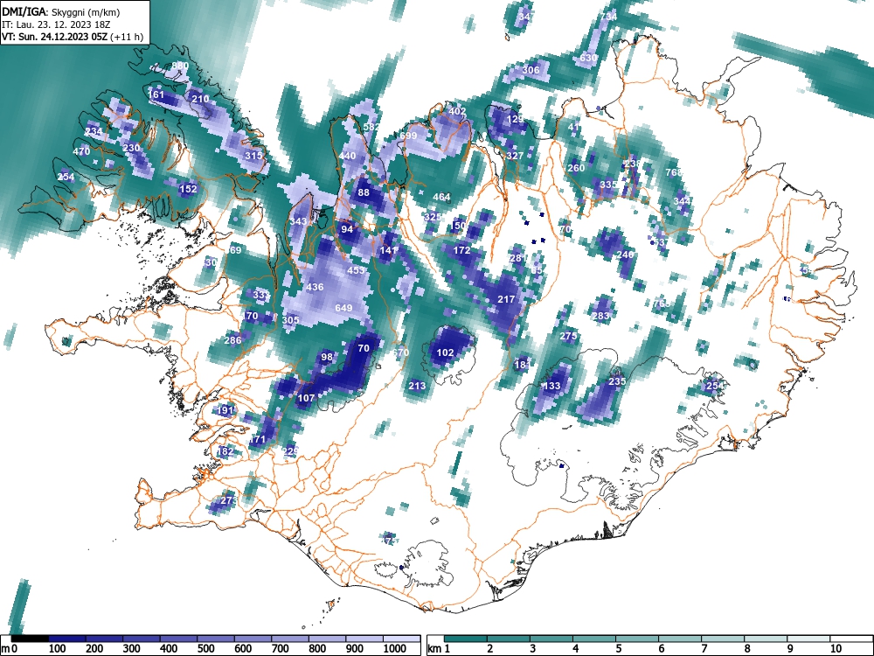Click the visibility value 275 on the map
The width and height of the screenshot is (874, 656).
[568, 336]
